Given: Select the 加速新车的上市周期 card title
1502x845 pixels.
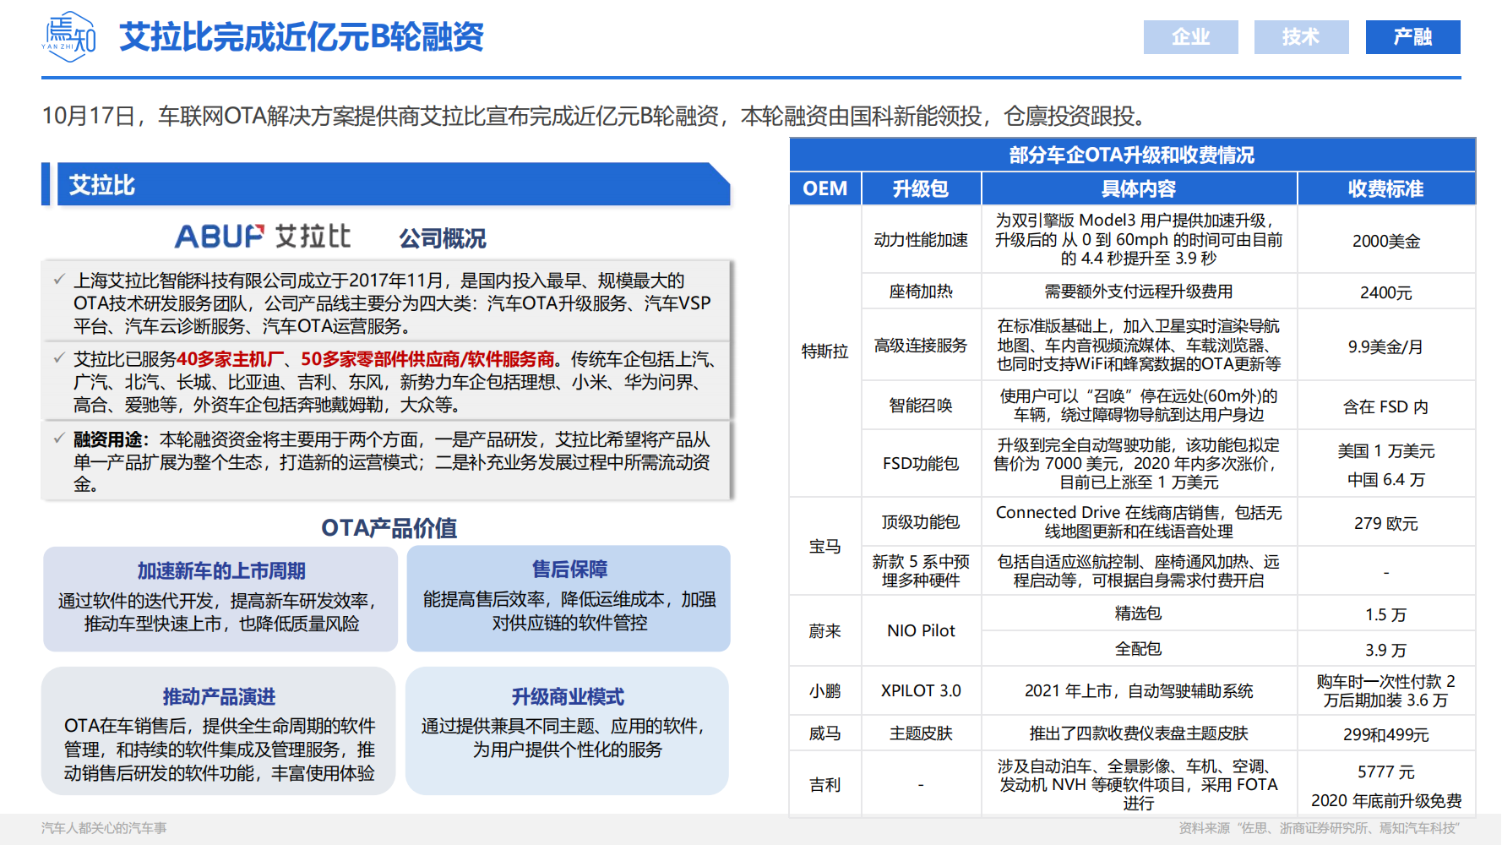Looking at the screenshot, I should 221,571.
